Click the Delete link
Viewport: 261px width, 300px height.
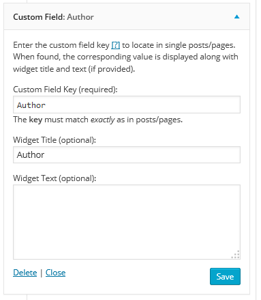pyautogui.click(x=25, y=273)
